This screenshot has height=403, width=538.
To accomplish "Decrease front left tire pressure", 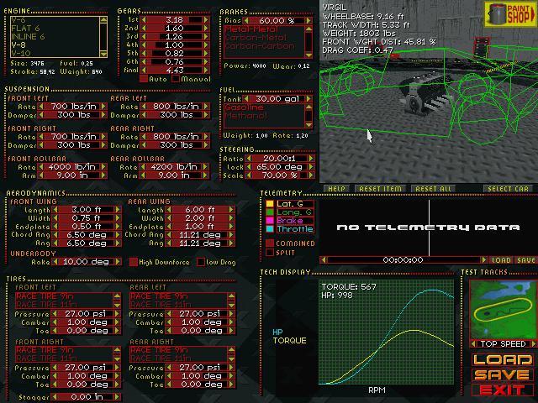I will coord(55,313).
